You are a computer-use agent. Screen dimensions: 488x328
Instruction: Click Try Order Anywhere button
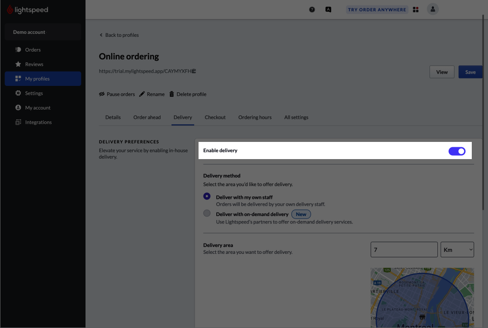pos(377,10)
